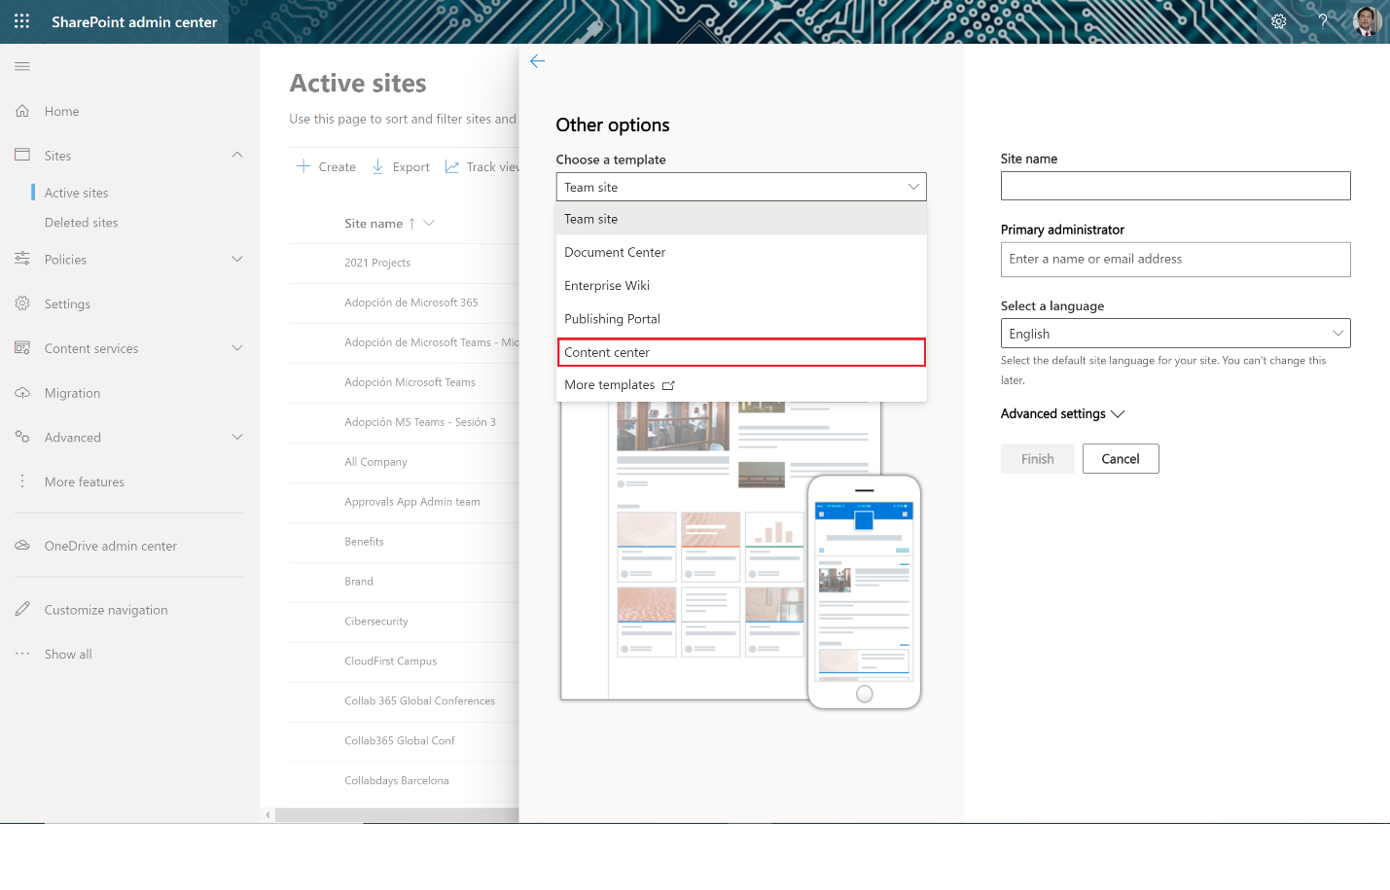
Task: Click the Customize navigation pencil icon
Action: pos(22,609)
